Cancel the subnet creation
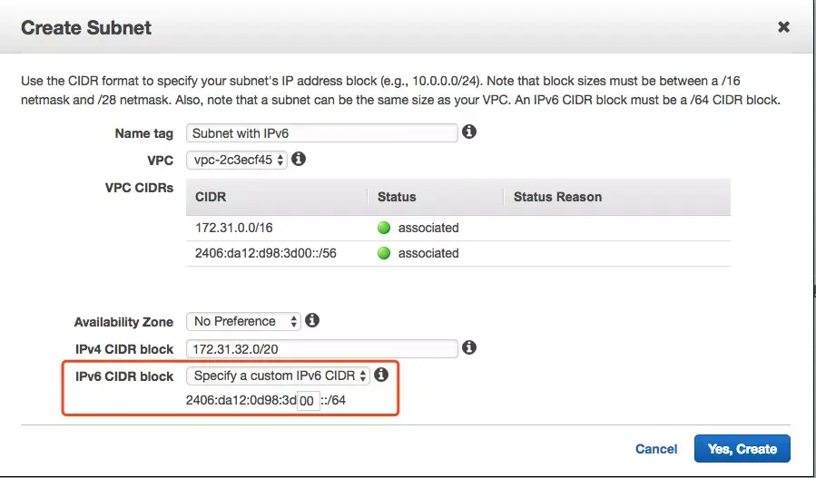816x478 pixels. point(656,449)
